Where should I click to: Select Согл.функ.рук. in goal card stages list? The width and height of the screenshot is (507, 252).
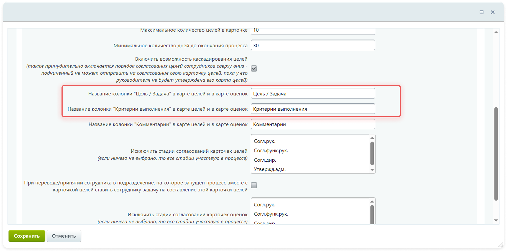[x=271, y=150]
